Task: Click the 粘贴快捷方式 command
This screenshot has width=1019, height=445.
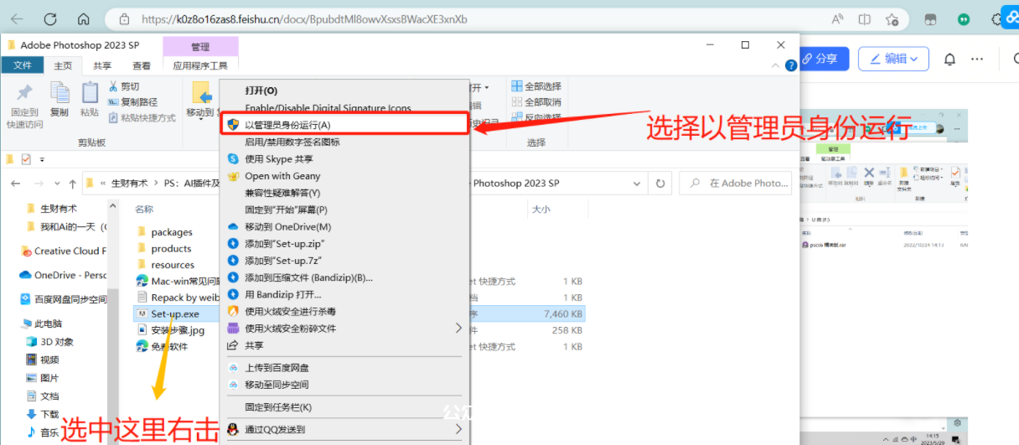Action: click(x=141, y=117)
